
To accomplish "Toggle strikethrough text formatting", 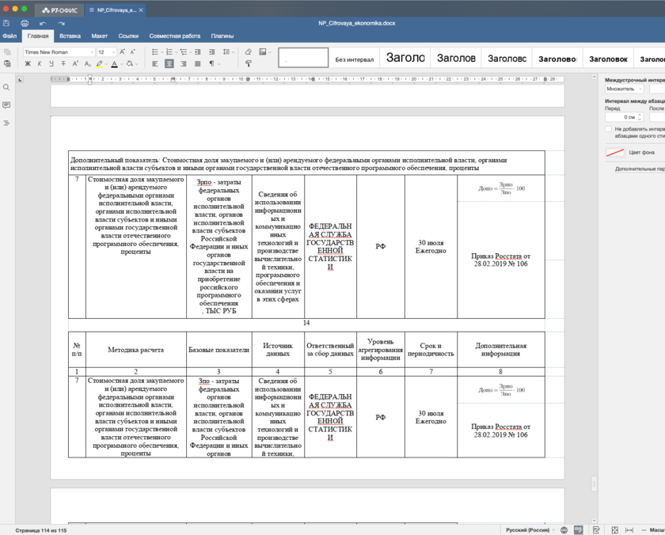I will [63, 64].
